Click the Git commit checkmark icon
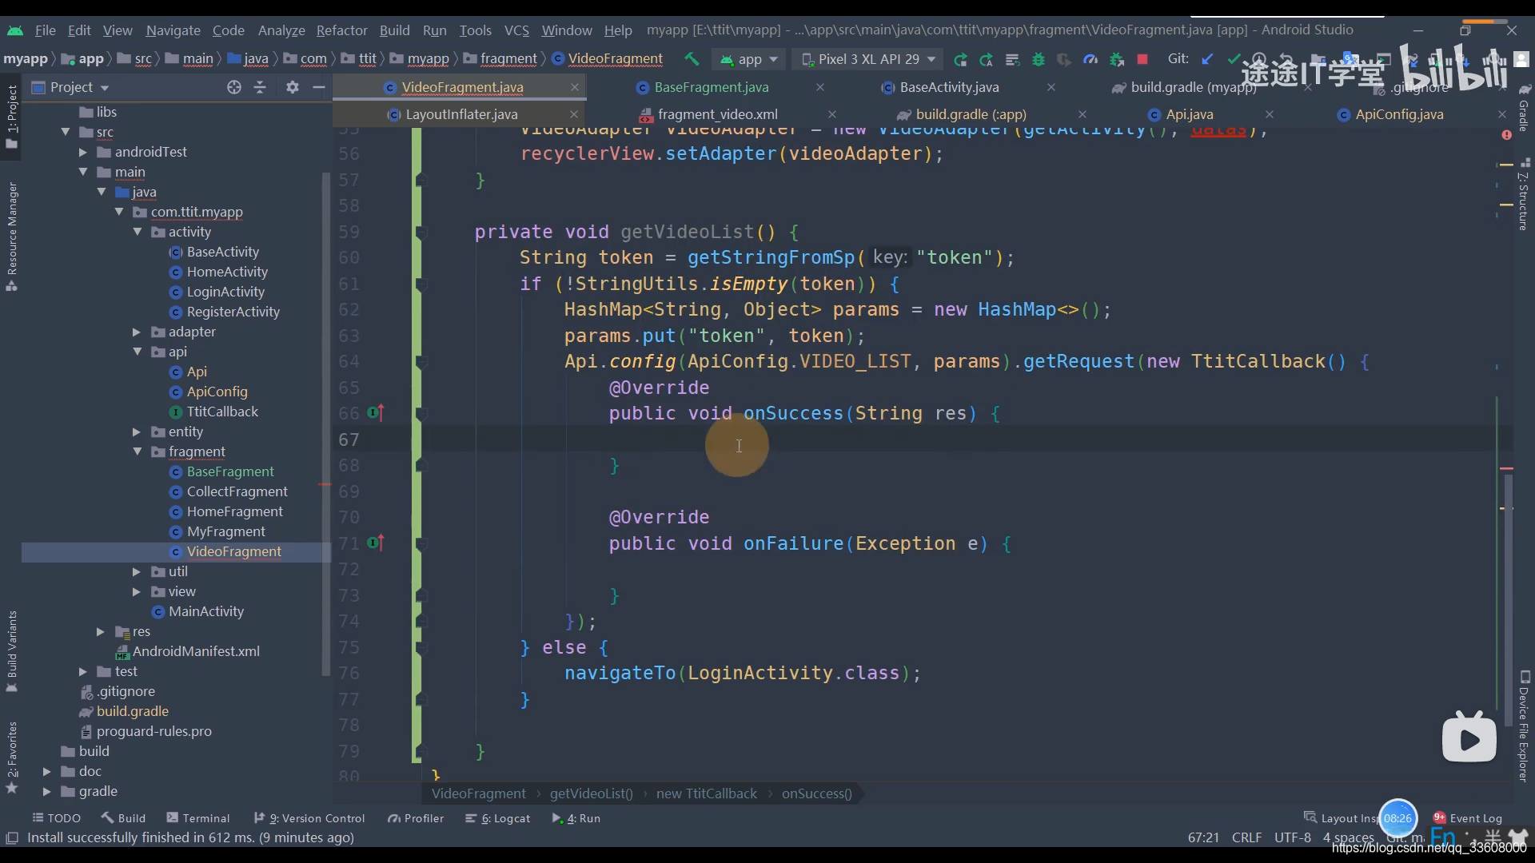This screenshot has width=1535, height=863. tap(1234, 59)
